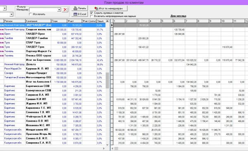Click the Факт column header

tap(74, 21)
